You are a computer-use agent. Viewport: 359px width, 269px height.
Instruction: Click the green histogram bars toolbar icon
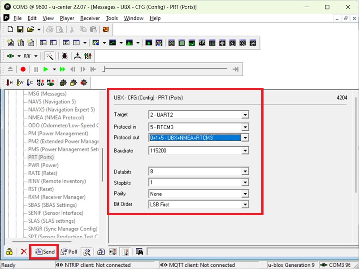(x=130, y=43)
